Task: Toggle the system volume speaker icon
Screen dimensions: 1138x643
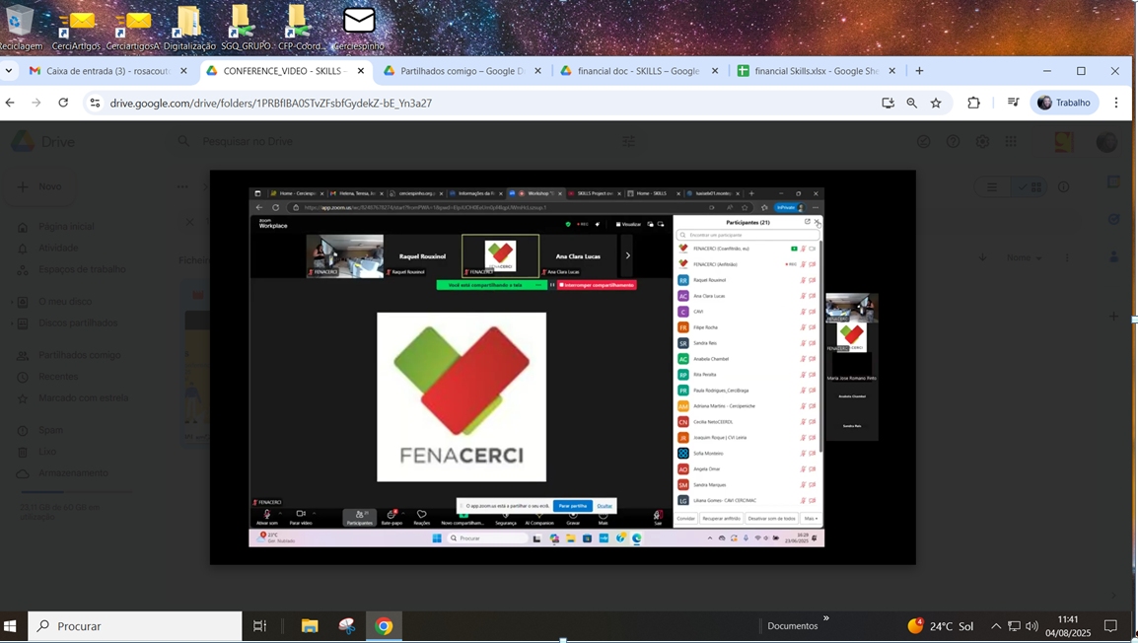Action: click(1031, 626)
